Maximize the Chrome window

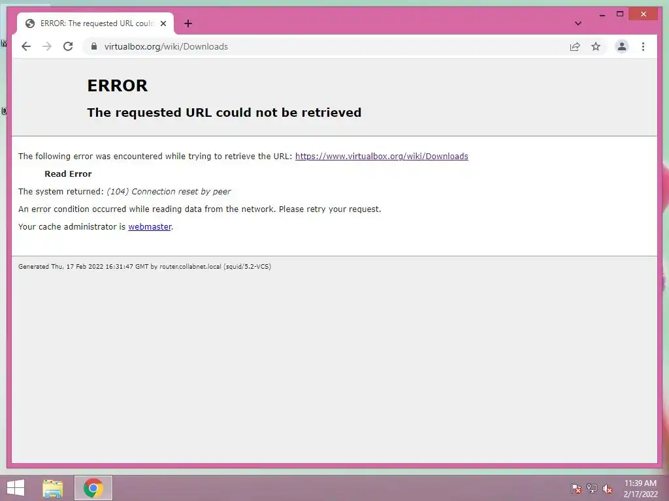click(620, 14)
